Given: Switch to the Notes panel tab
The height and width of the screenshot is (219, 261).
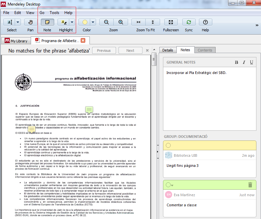Looking at the screenshot, I should 185,50.
